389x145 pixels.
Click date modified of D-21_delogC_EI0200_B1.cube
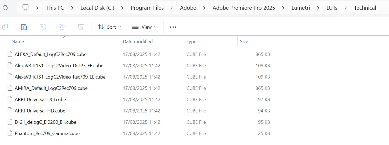[x=141, y=122]
